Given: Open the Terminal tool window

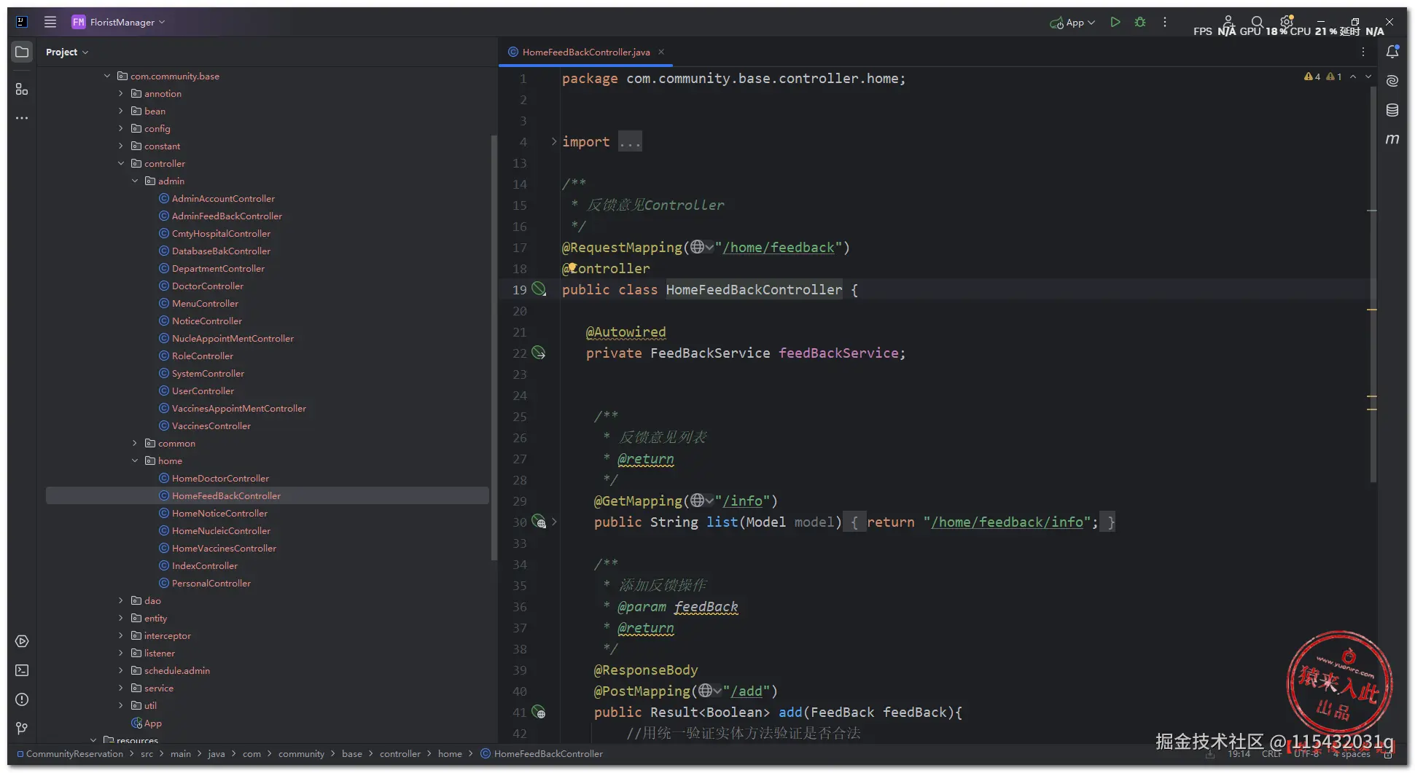Looking at the screenshot, I should coord(22,670).
